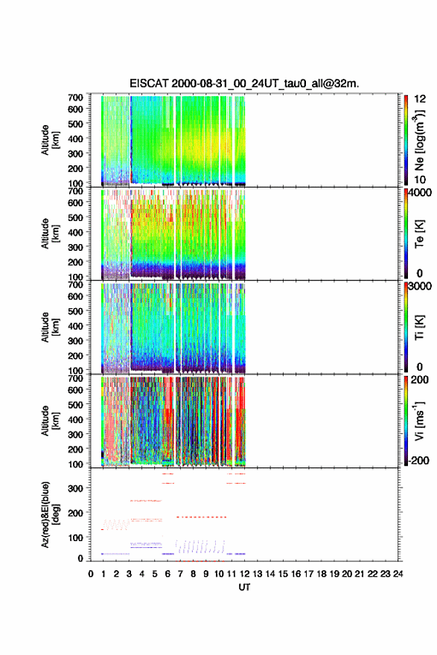Click the electron temperature Te panel
The width and height of the screenshot is (437, 655).
[x=244, y=234]
